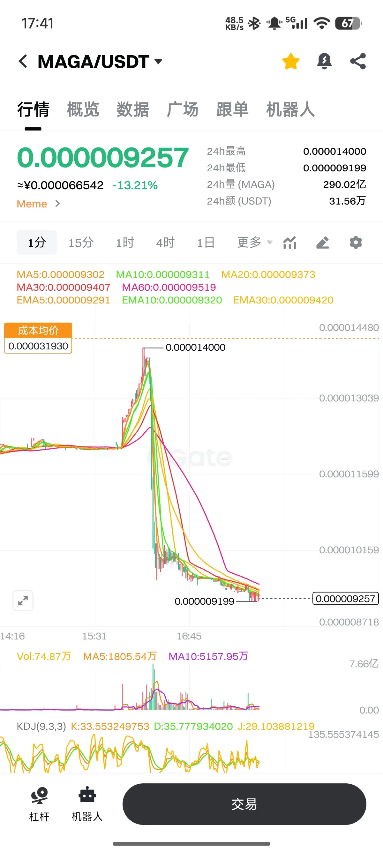Open the 机器人 tab at top
The height and width of the screenshot is (852, 383).
click(290, 109)
